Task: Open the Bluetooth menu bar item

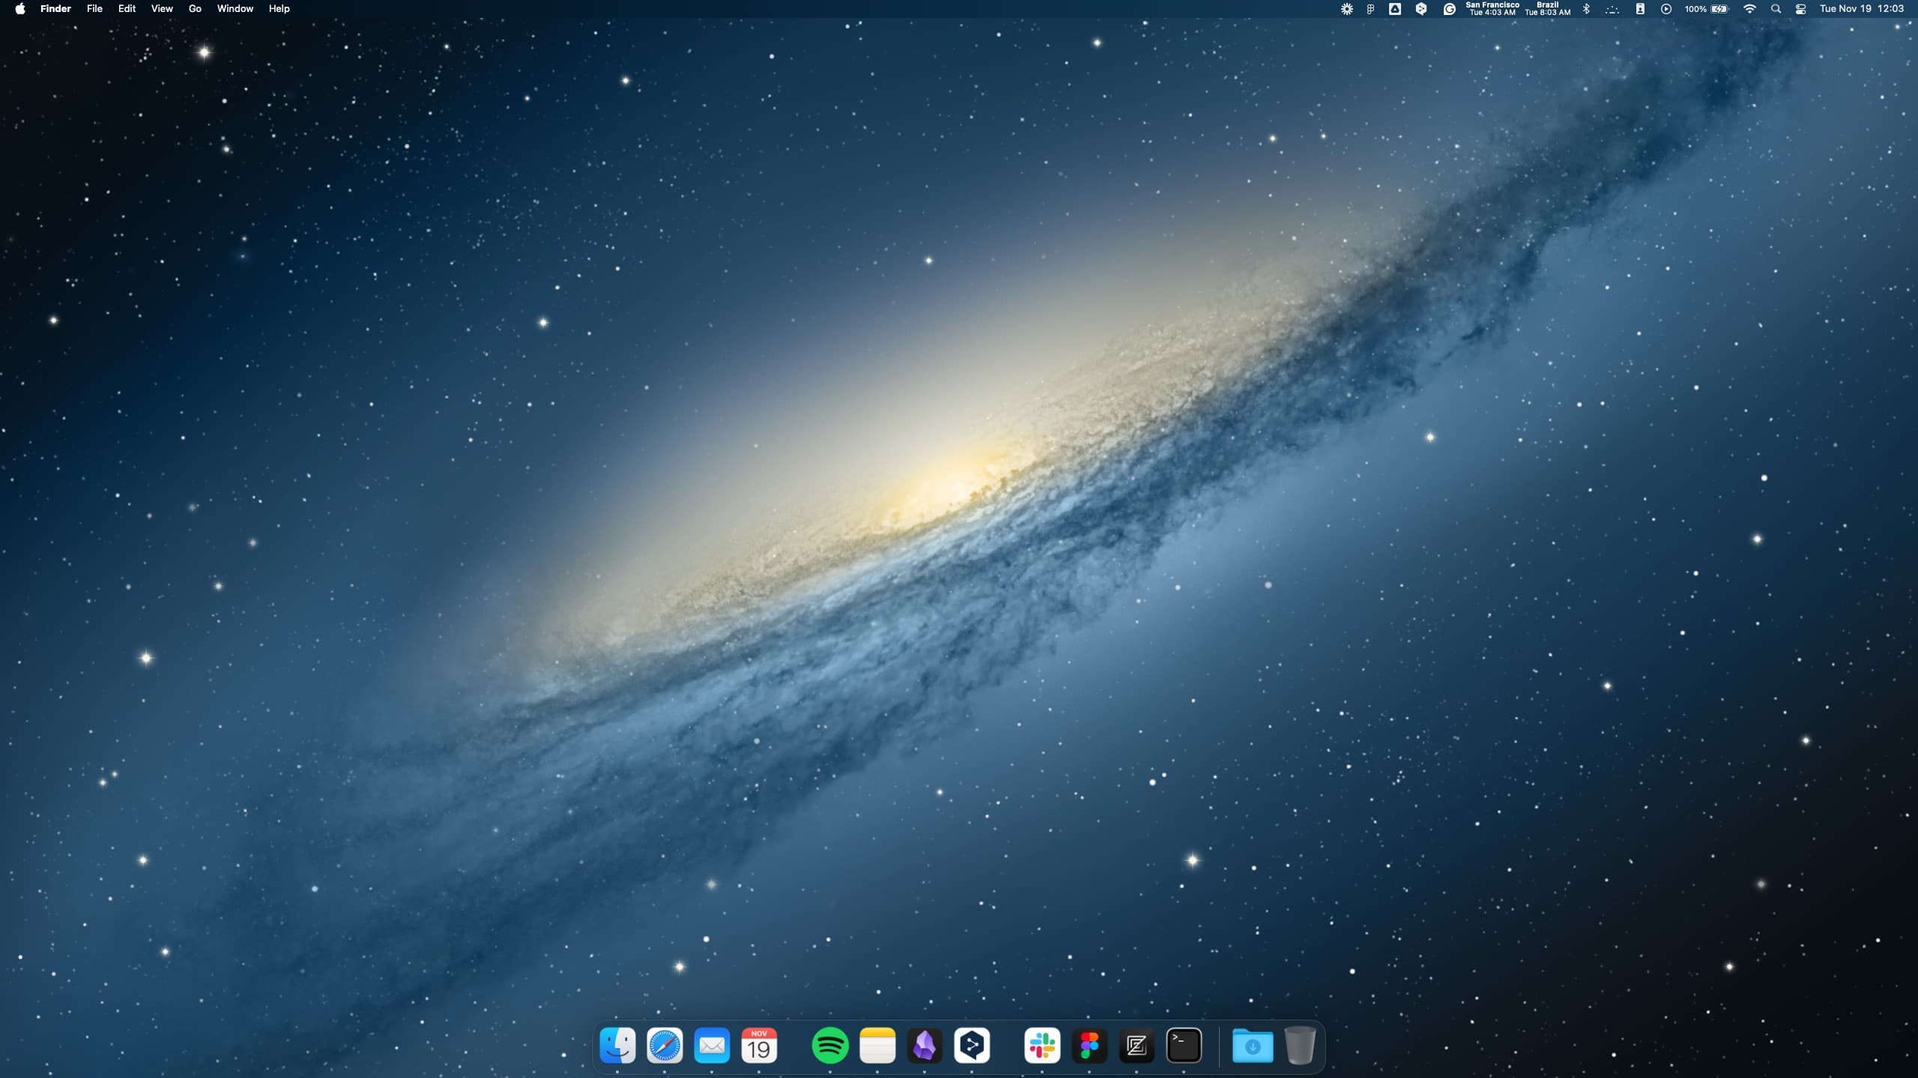Action: pos(1586,9)
